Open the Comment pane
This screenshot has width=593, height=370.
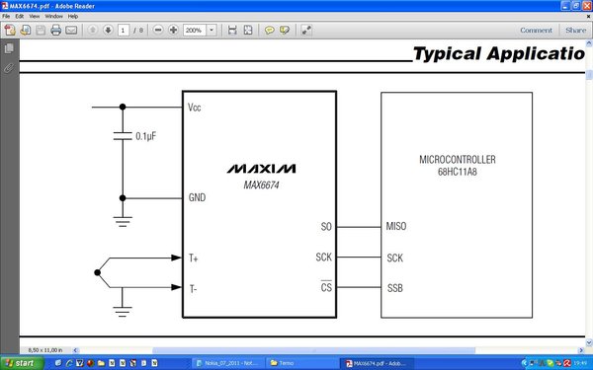[536, 31]
